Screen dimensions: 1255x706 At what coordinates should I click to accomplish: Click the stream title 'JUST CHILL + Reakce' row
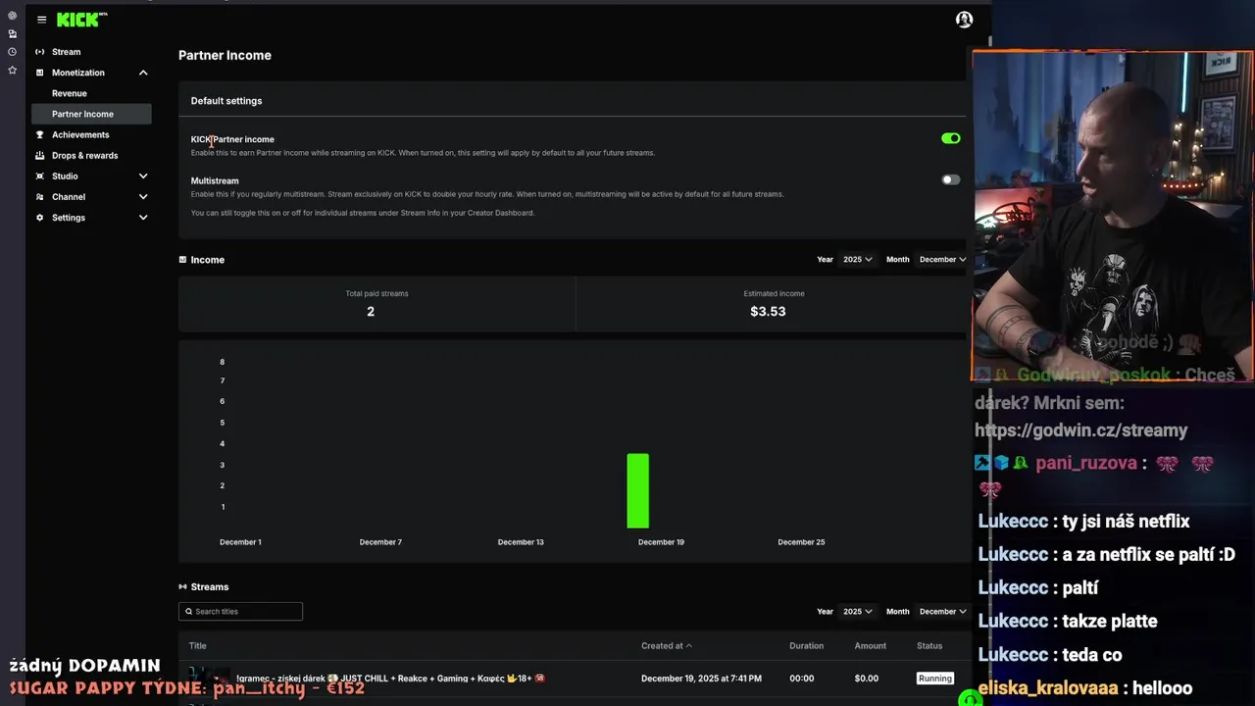(390, 679)
